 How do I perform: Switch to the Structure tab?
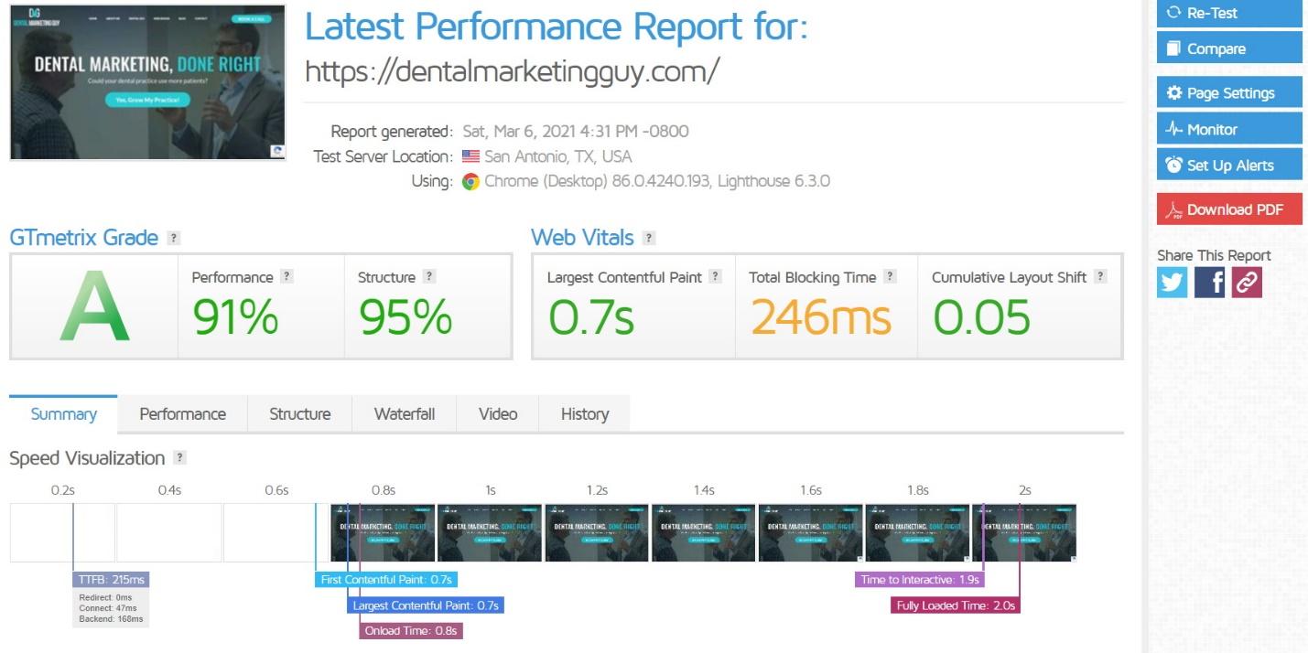click(x=299, y=414)
